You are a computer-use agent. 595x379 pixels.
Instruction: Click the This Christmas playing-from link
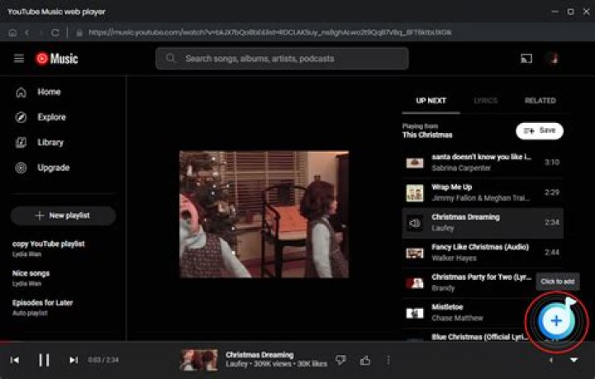tap(428, 135)
